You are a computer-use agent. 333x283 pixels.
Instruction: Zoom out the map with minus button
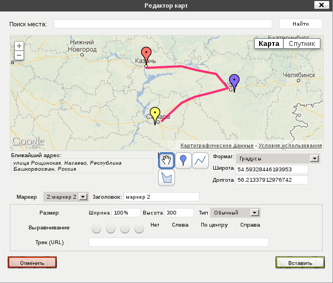point(19,55)
